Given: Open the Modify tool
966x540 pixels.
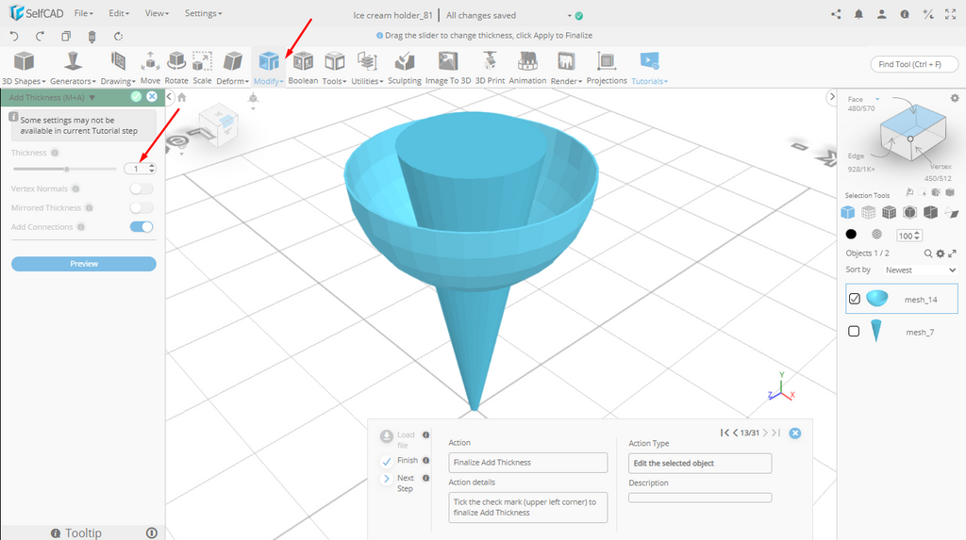Looking at the screenshot, I should tap(269, 69).
